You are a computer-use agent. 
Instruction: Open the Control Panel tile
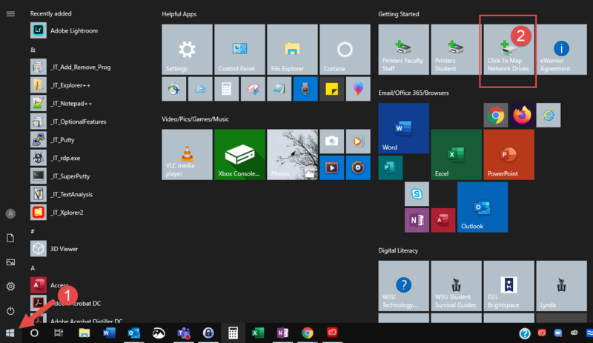[x=239, y=50]
